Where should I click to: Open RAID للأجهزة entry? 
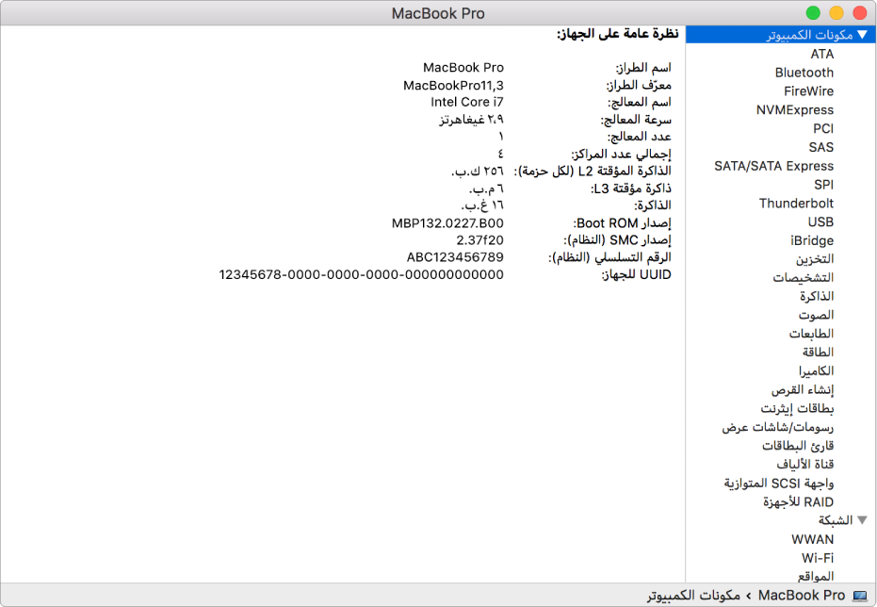point(798,501)
